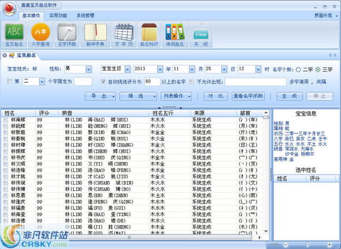Screen dimensions: 341x249
Task: Open the day 25 dropdown
Action: (x=224, y=69)
